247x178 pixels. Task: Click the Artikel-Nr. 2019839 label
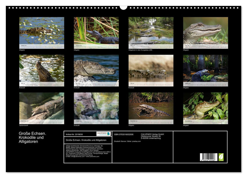tap(74, 134)
